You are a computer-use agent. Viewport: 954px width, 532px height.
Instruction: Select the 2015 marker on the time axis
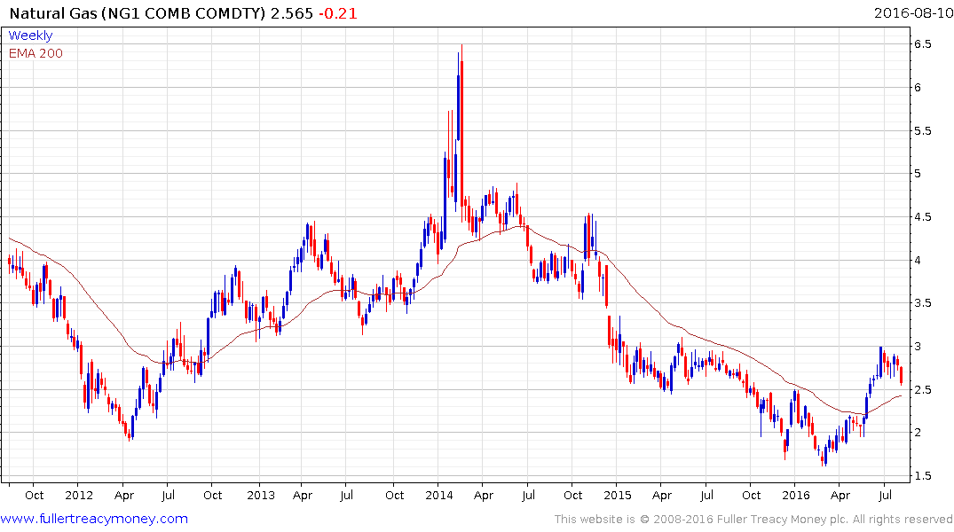617,495
